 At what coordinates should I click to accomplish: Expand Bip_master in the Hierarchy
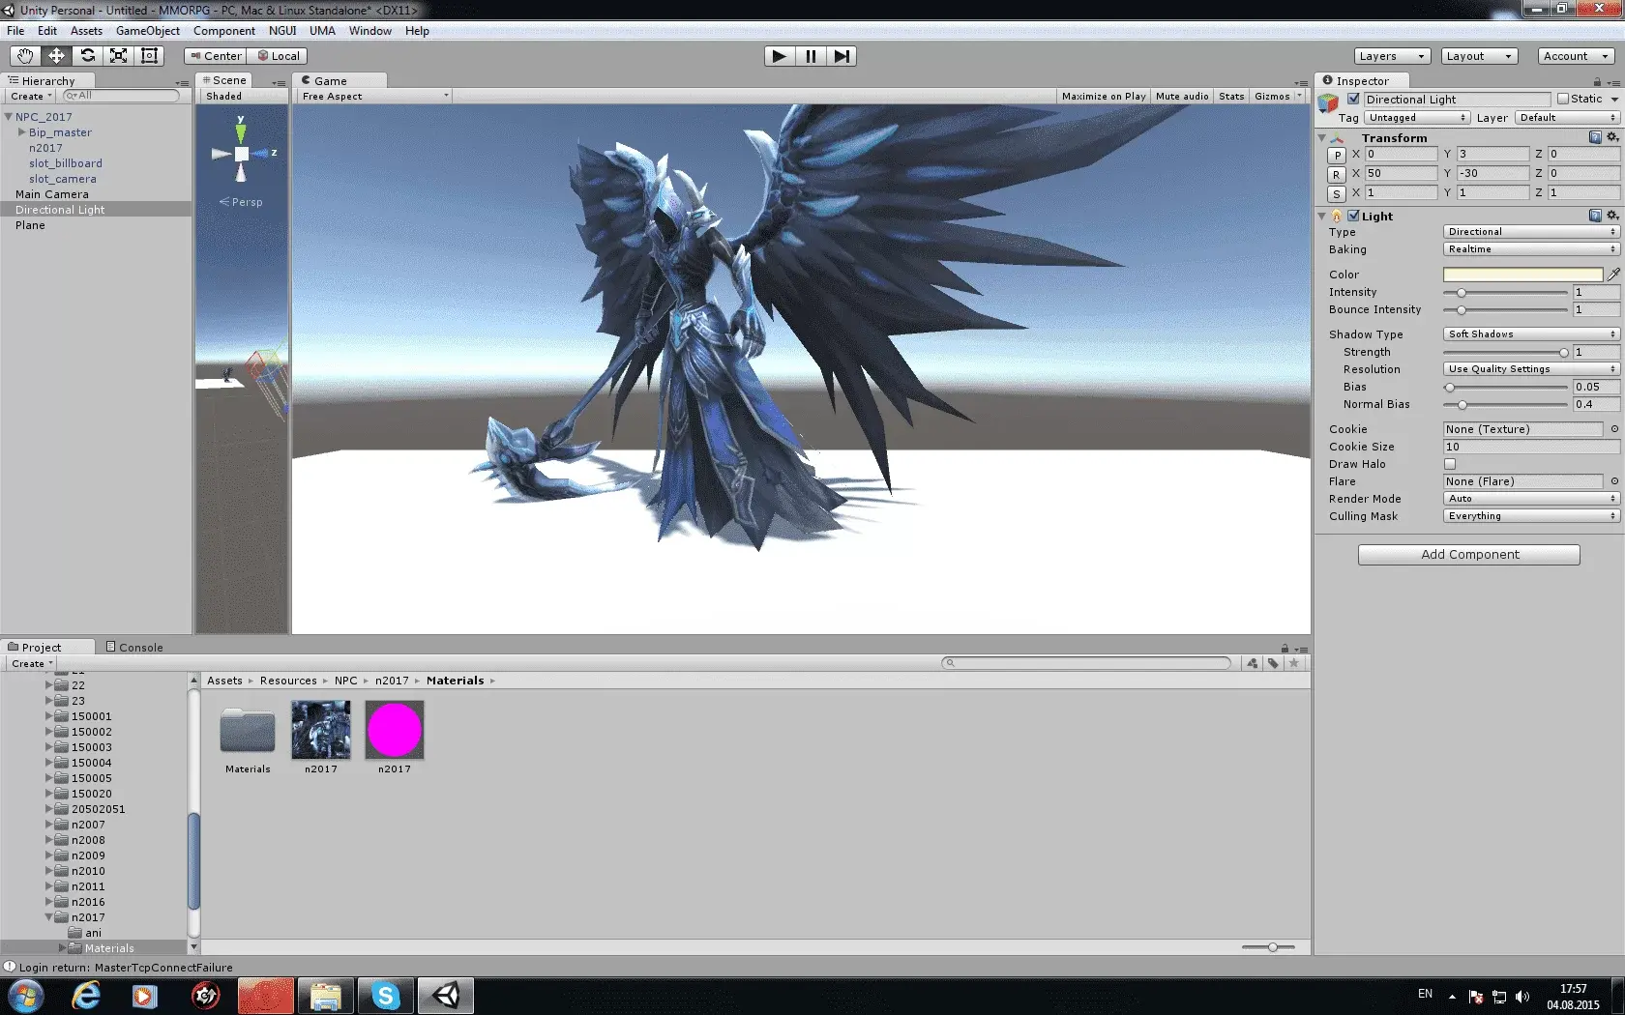[22, 132]
